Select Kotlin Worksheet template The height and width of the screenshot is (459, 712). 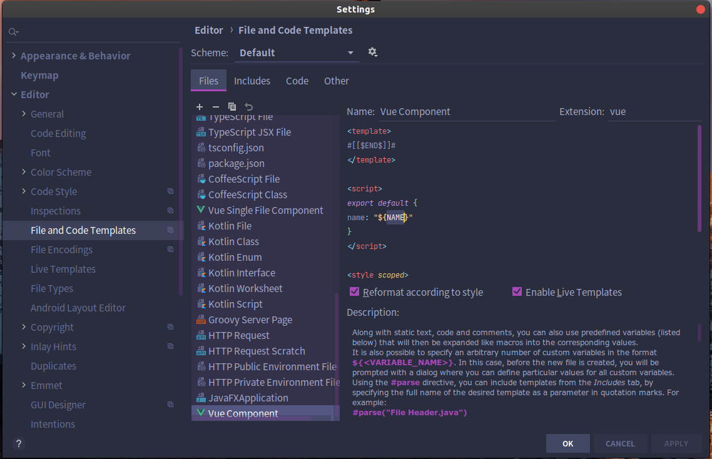point(265,288)
